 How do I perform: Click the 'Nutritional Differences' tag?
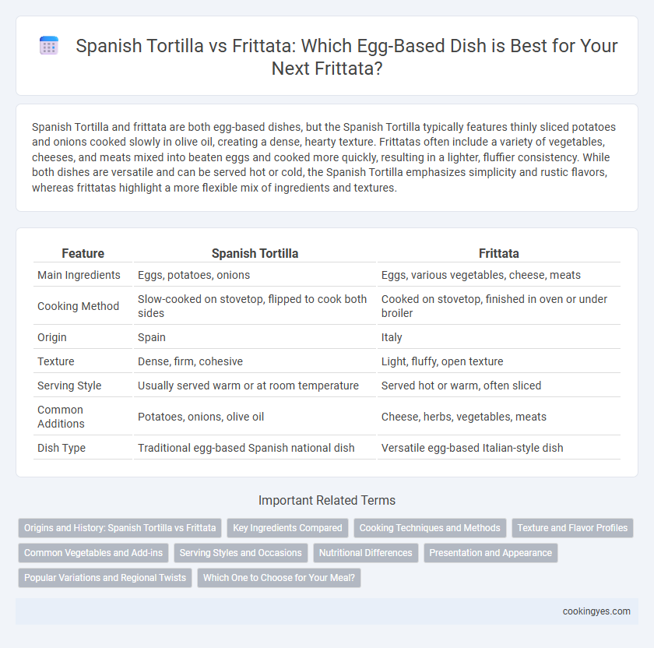366,553
